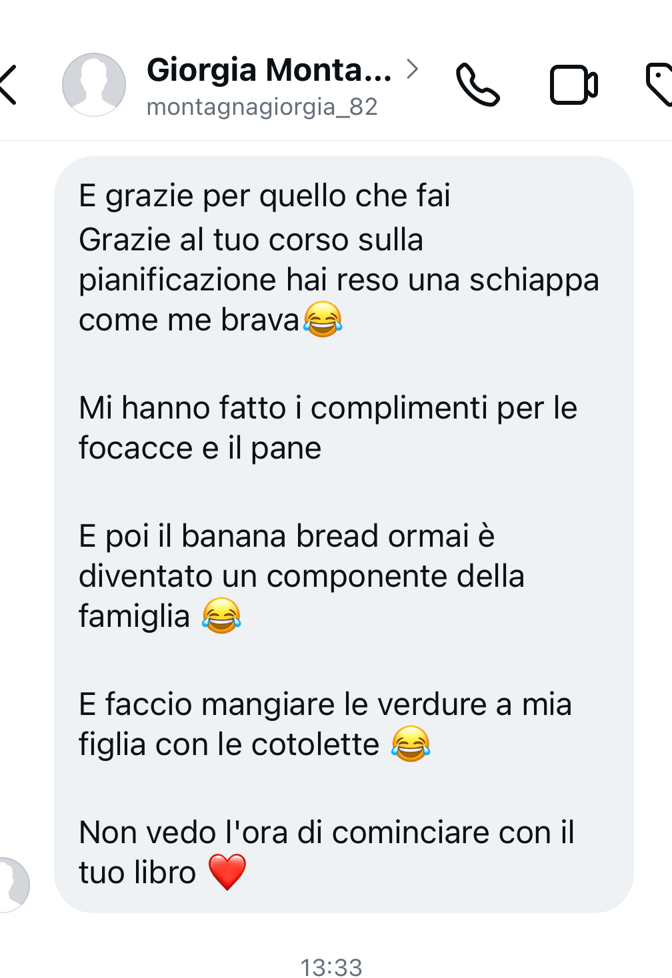Tap the red heart emoji in message
This screenshot has width=672, height=978.
coord(227,873)
